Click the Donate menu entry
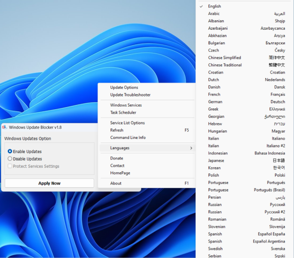294x258 pixels. [147, 158]
